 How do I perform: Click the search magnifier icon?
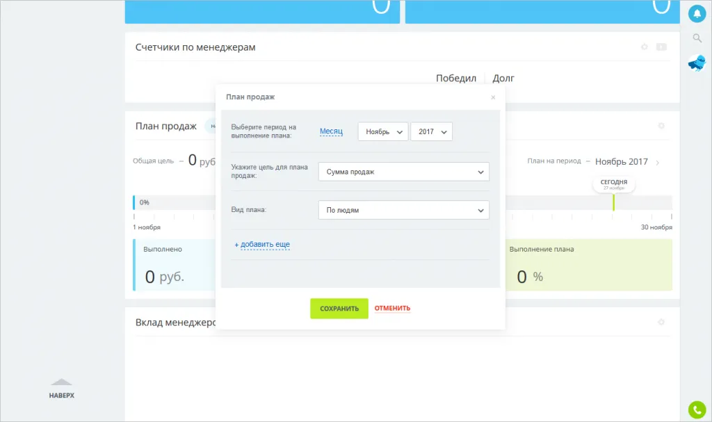coord(697,38)
